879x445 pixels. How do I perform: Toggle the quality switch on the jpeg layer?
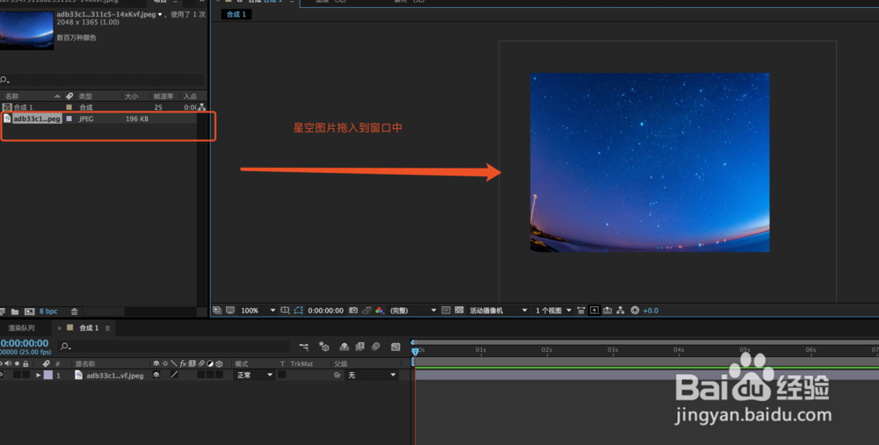(x=174, y=375)
